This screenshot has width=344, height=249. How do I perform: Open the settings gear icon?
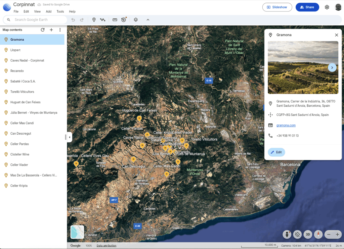click(327, 7)
